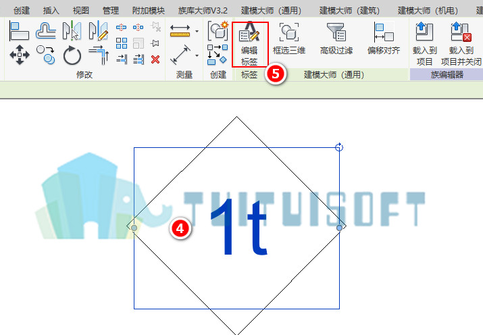483x335 pixels.
Task: Switch to 建模大师 (通用) tab
Action: [272, 11]
